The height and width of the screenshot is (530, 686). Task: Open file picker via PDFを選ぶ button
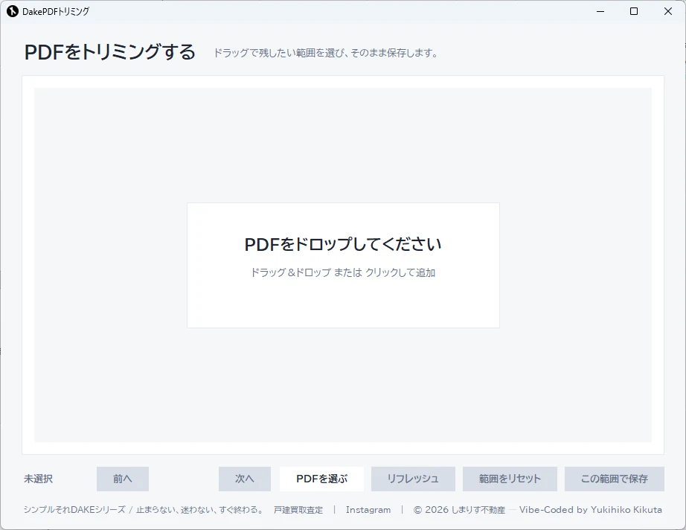click(321, 479)
